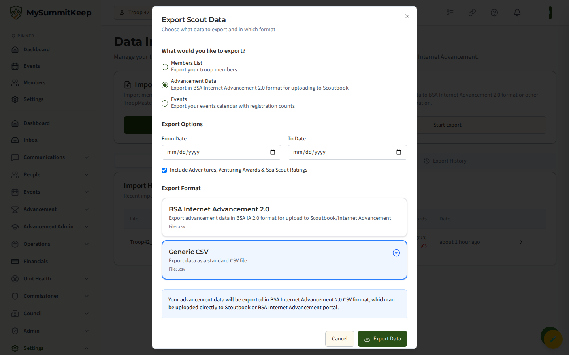Open pinned Members people icon
The height and width of the screenshot is (355, 569).
(x=15, y=83)
